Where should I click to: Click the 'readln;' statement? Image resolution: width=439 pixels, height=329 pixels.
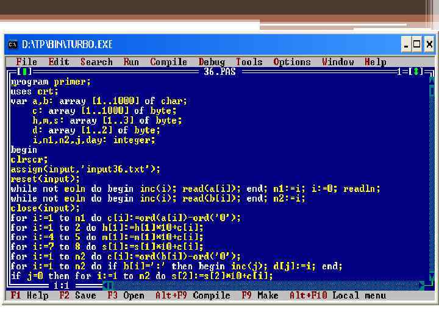coord(362,188)
